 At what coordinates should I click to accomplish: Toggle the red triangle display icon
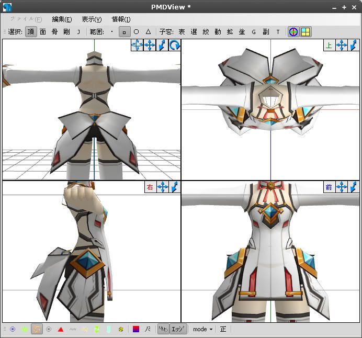(x=61, y=329)
